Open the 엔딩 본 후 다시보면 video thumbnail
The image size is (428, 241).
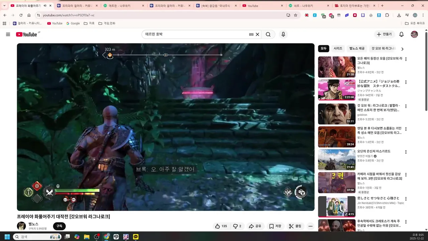click(x=337, y=137)
